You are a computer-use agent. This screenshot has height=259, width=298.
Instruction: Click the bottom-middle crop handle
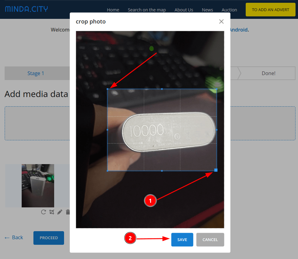click(x=162, y=171)
